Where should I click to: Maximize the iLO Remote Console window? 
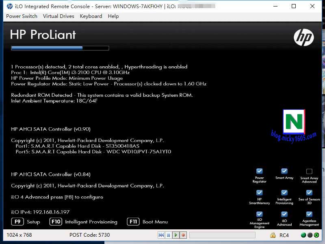click(x=294, y=6)
